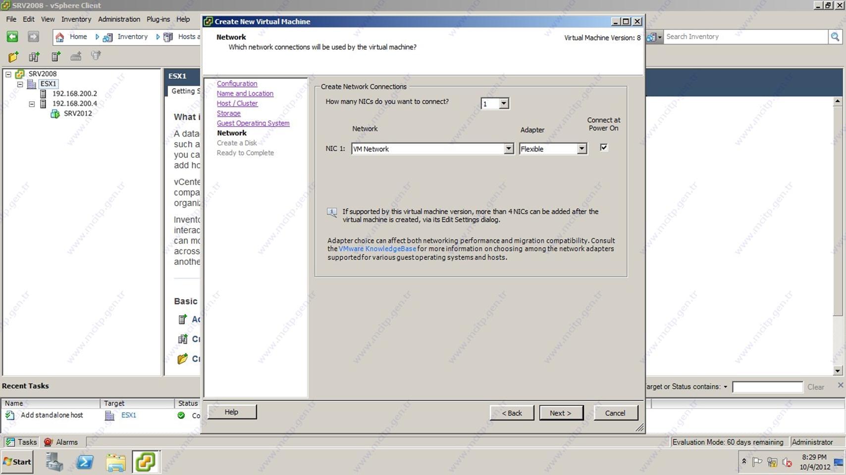
Task: Collapse the SRV2008 tree node
Action: pyautogui.click(x=8, y=74)
